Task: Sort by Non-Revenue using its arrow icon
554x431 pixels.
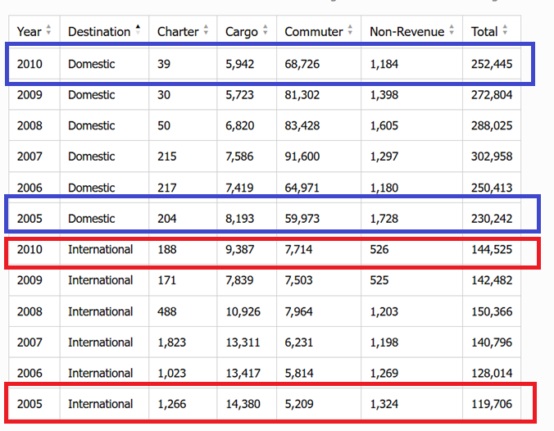Action: pos(452,31)
